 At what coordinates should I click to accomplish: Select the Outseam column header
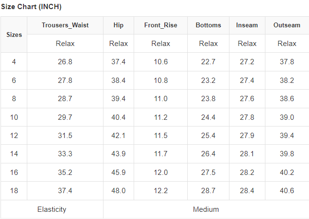pyautogui.click(x=287, y=25)
